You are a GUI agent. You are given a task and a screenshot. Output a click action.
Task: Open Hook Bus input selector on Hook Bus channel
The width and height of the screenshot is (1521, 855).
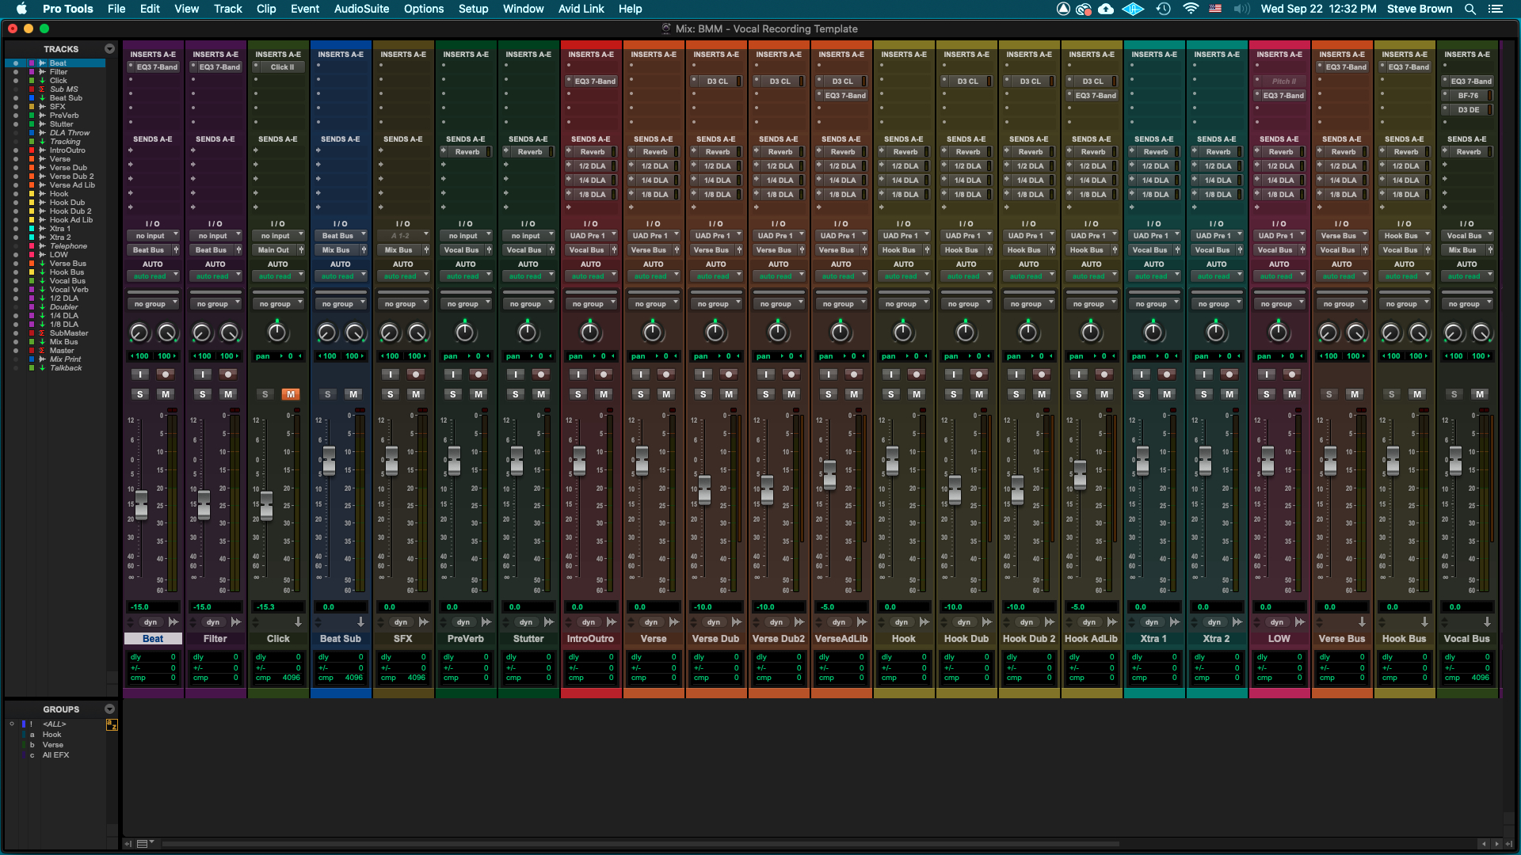pos(1405,236)
